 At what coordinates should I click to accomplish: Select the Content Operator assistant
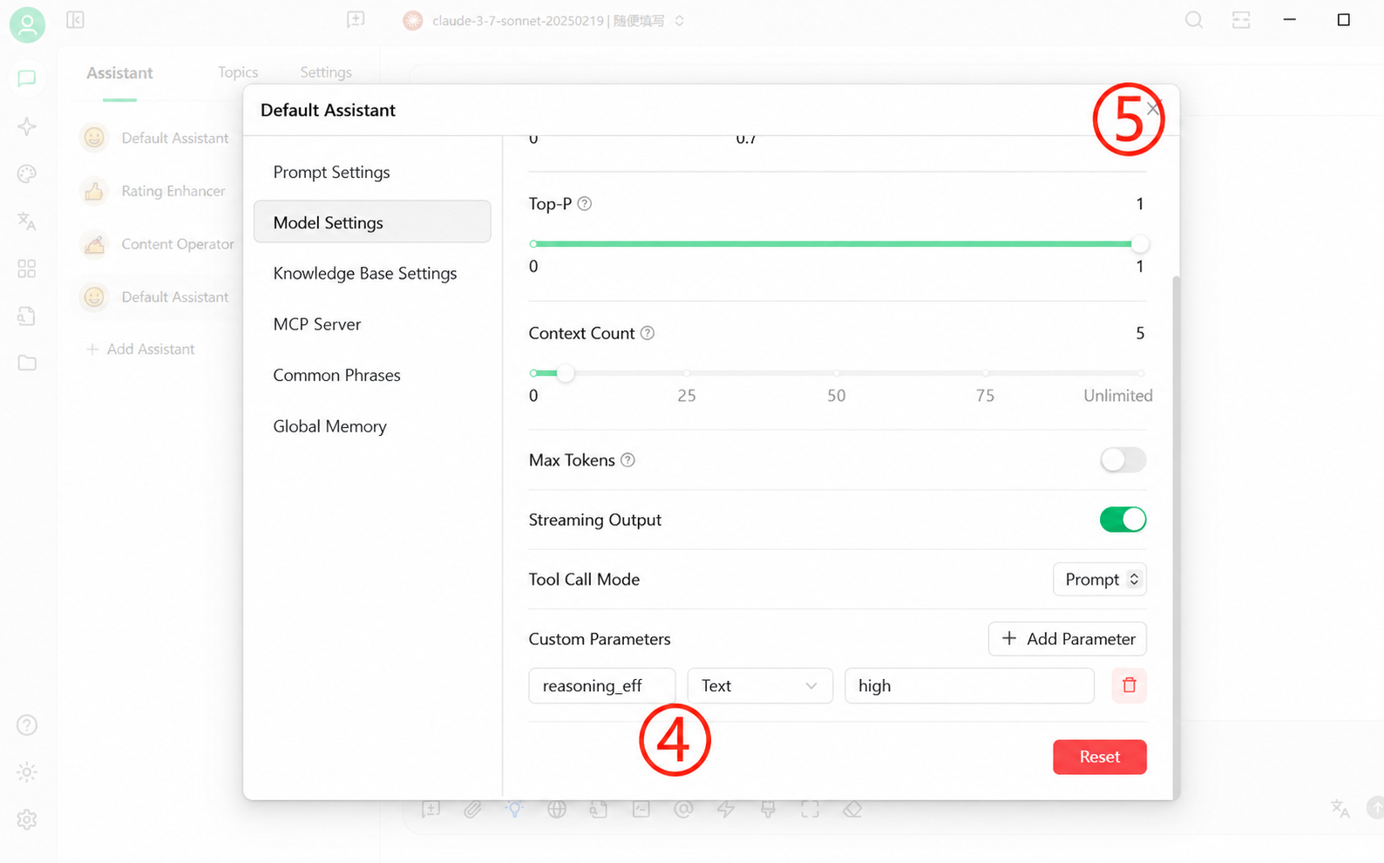click(158, 244)
